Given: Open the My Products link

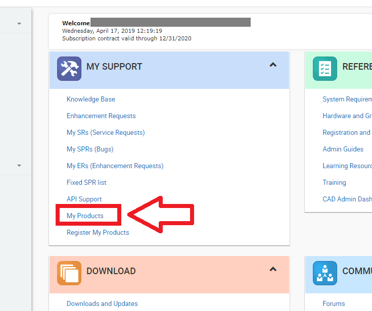Looking at the screenshot, I should 85,216.
